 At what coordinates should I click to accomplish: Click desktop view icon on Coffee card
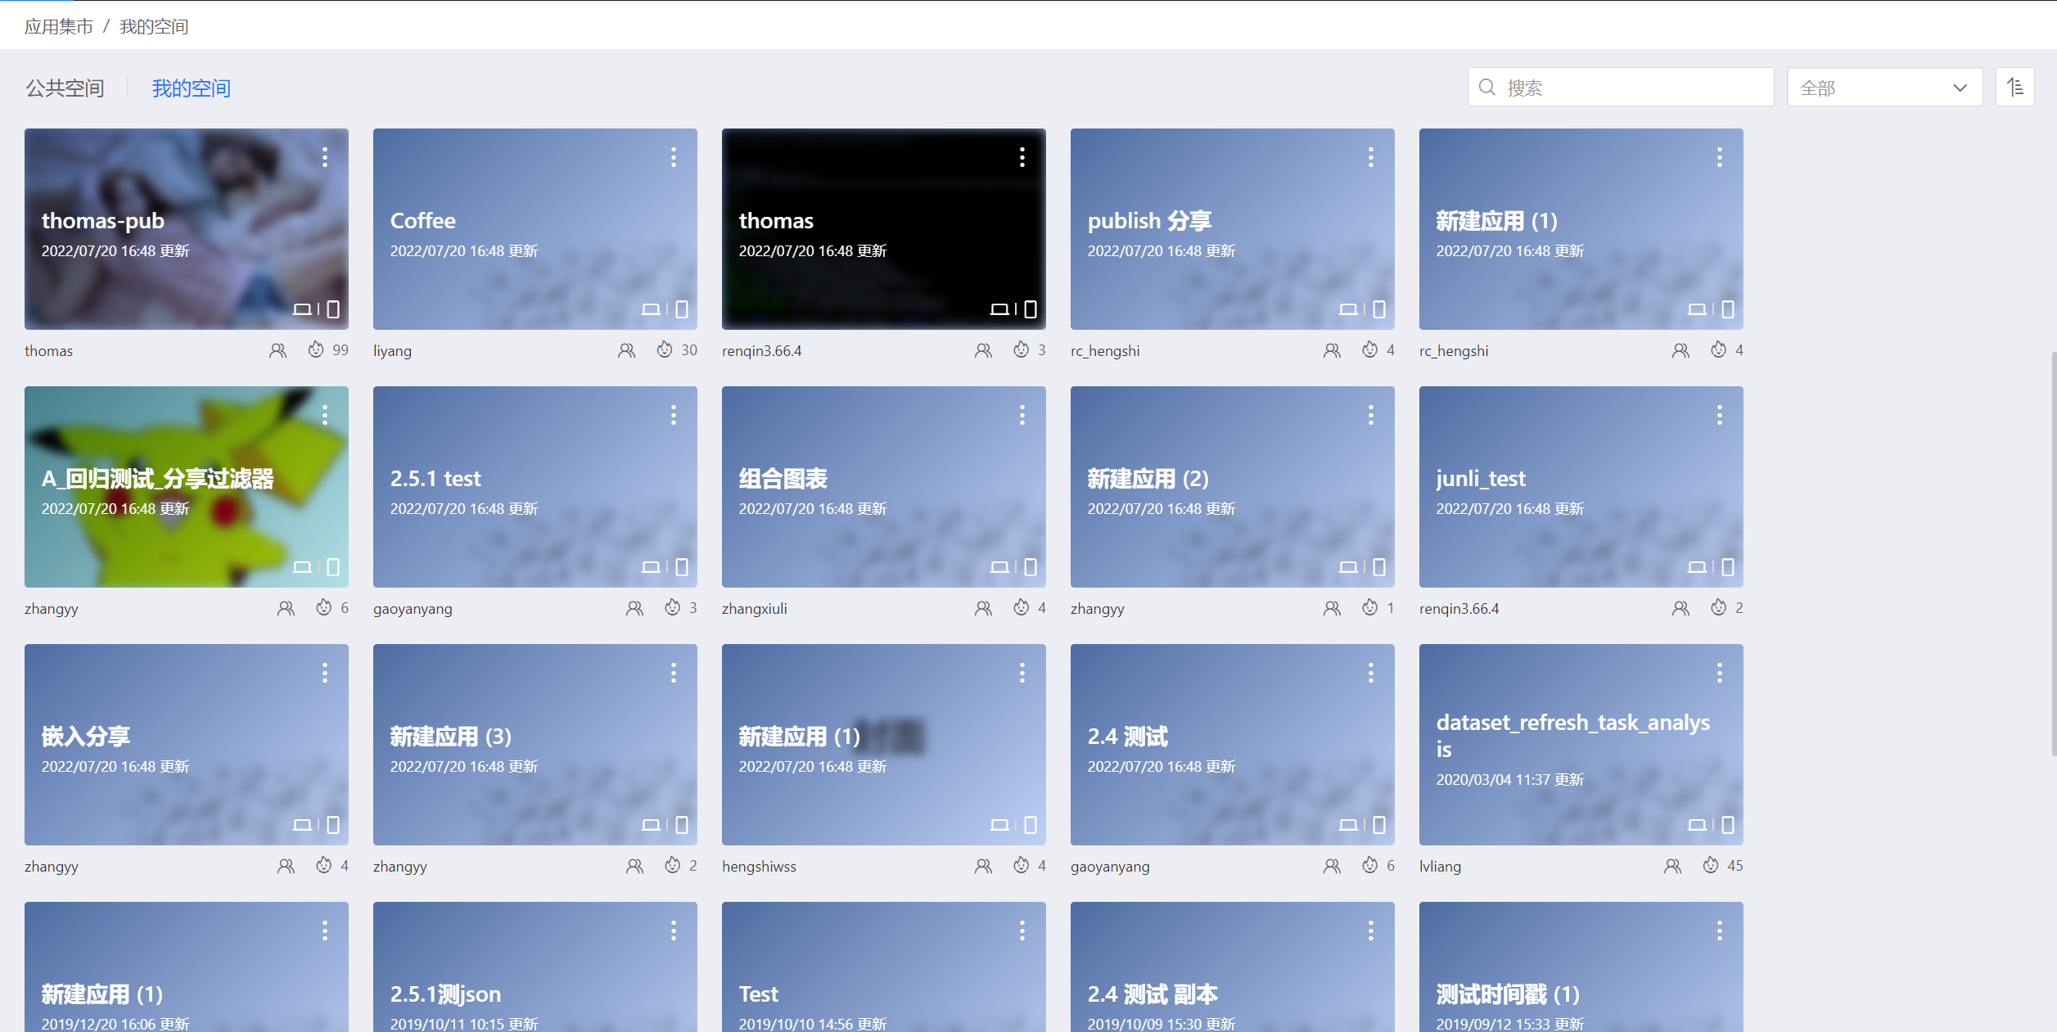(x=650, y=309)
